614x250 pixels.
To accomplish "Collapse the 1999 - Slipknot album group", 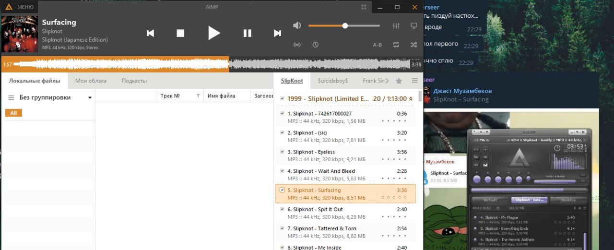I will (411, 99).
